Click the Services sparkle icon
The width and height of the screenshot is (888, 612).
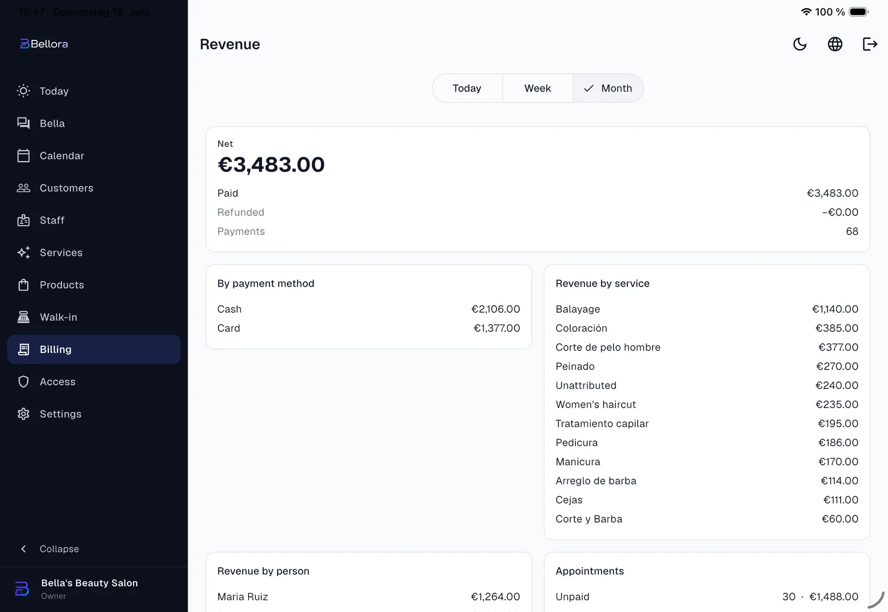tap(23, 252)
